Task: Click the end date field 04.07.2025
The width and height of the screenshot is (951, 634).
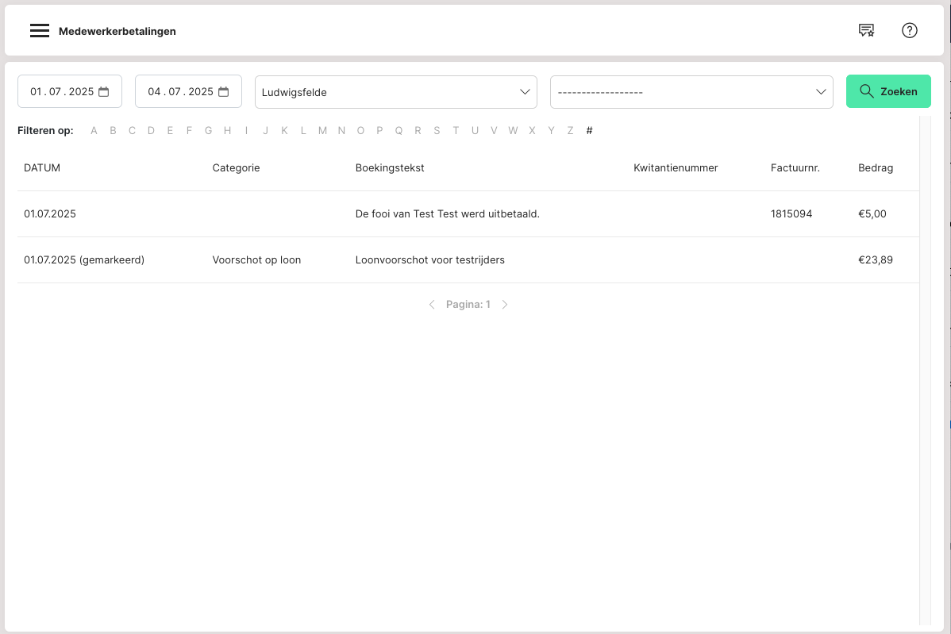Action: (188, 91)
